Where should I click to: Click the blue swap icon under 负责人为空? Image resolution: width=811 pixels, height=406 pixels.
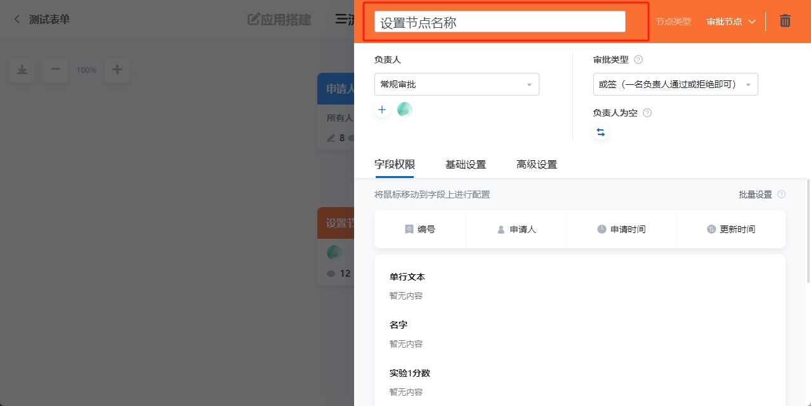point(600,132)
